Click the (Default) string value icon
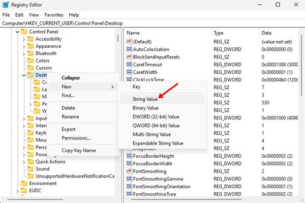Screen dimensions: 305x203 (x=129, y=41)
